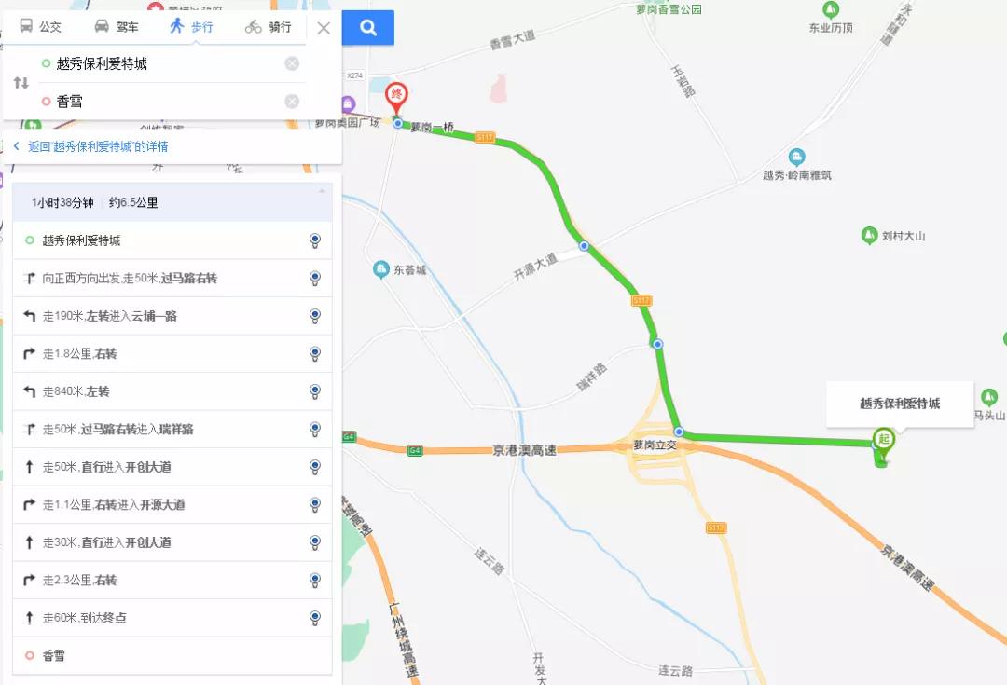Screen dimensions: 1007x685
Task: Select the 步行 walking tab
Action: click(x=191, y=26)
